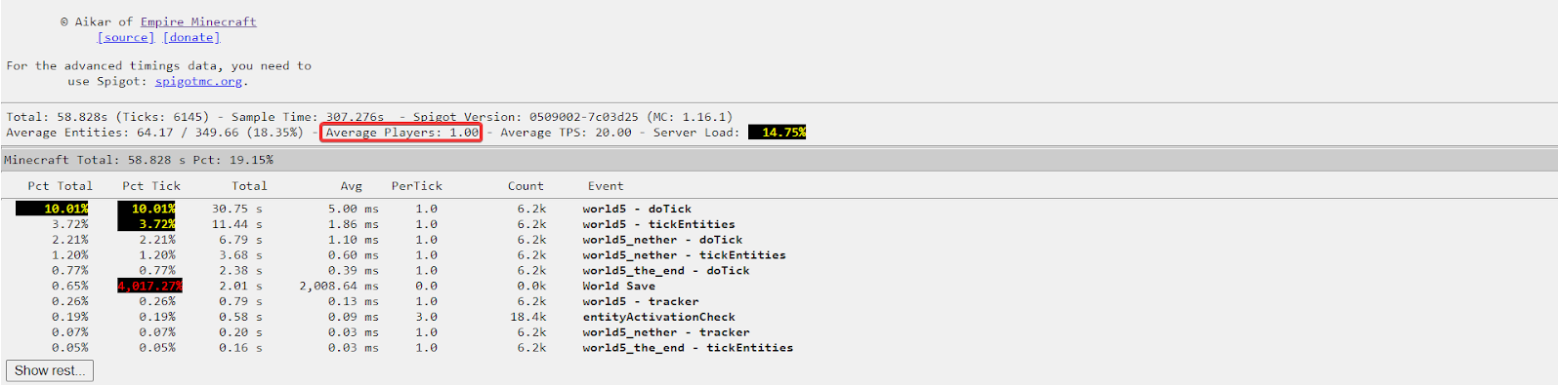This screenshot has height=385, width=1558.
Task: Click the 30.75 s total value
Action: tap(237, 209)
